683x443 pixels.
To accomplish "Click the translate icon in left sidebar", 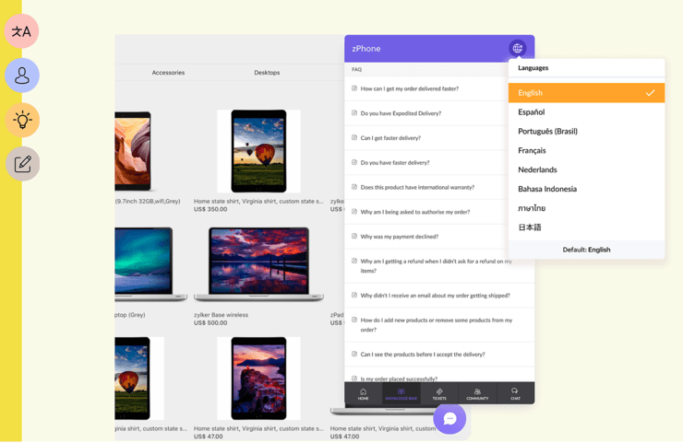I will 22,31.
